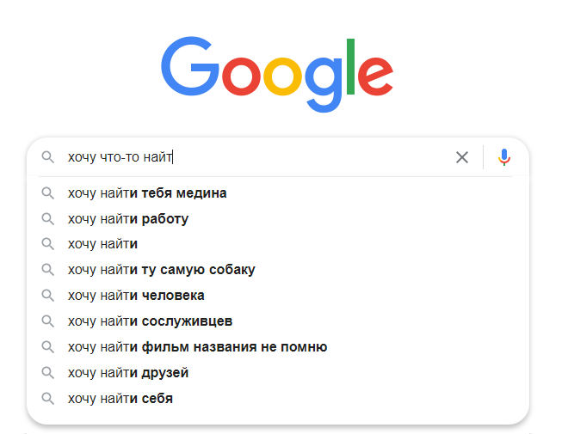Click magnifier icon beside 'хочу найти друзей'
The image size is (568, 434).
[48, 372]
